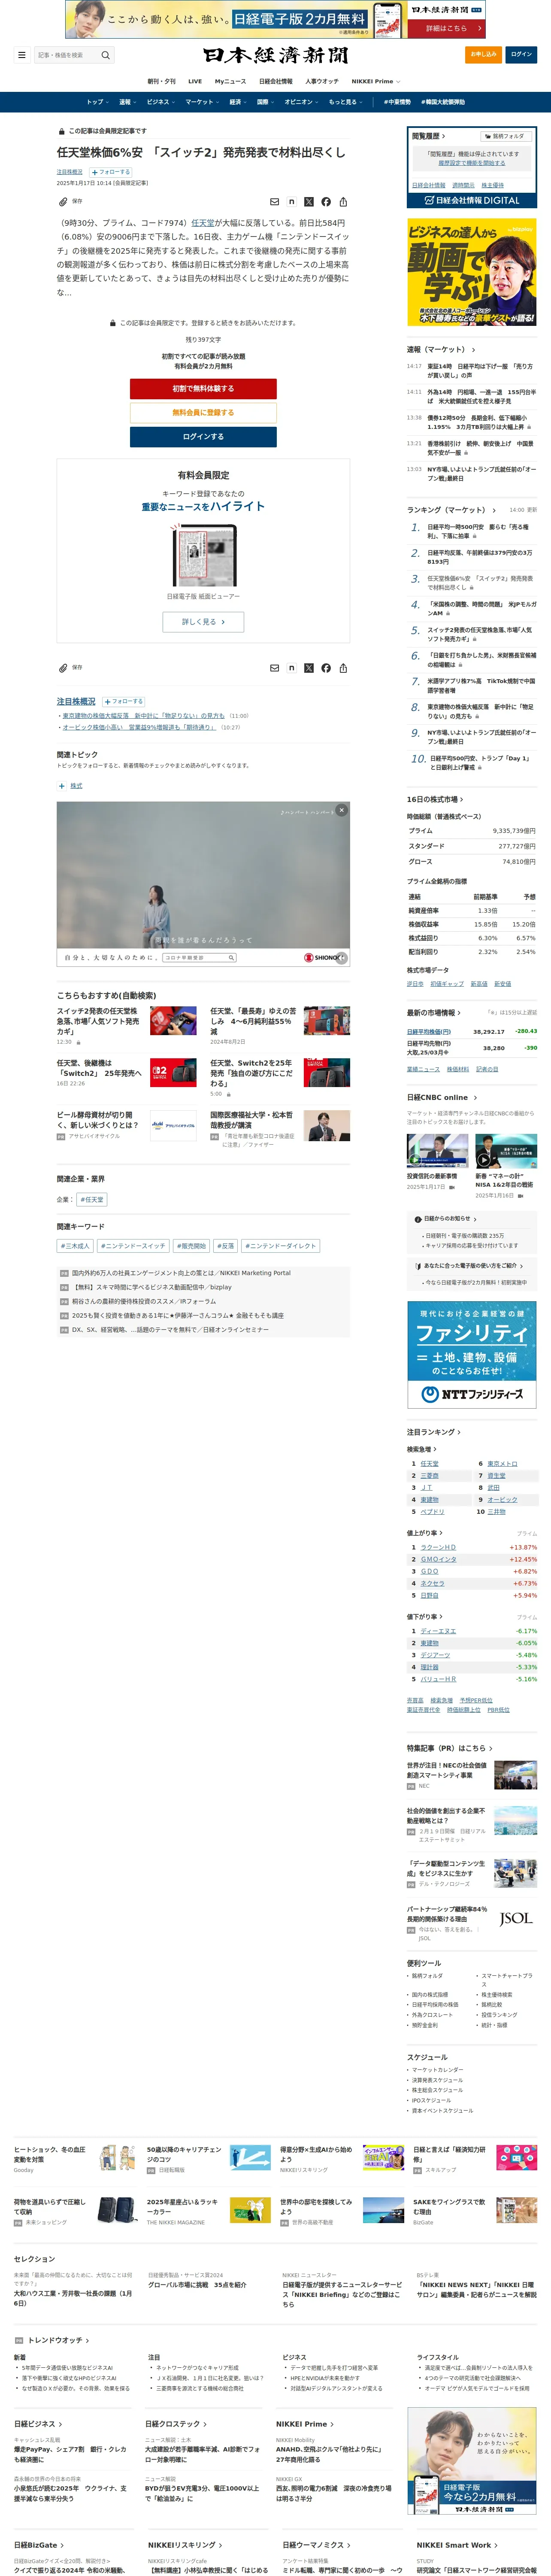
Task: Open Switch2 25年発売へ recommended article thumbnail
Action: 173,1073
